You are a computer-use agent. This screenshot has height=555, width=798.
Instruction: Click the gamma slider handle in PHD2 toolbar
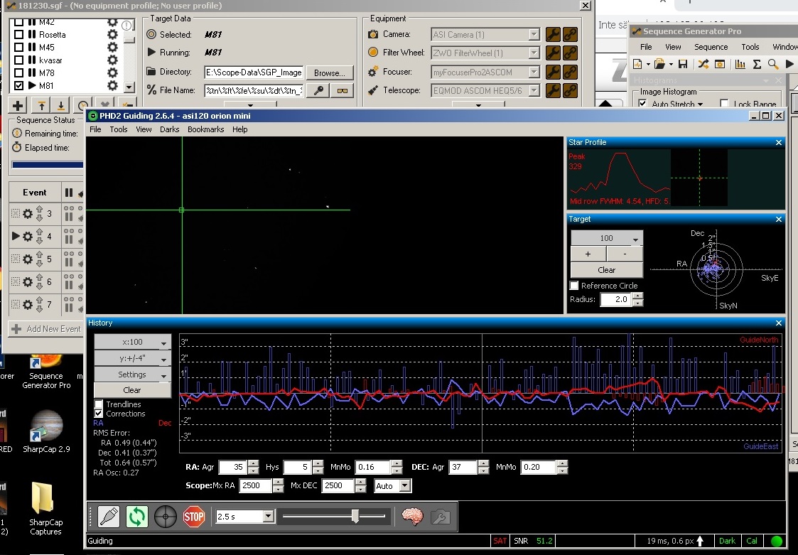355,517
